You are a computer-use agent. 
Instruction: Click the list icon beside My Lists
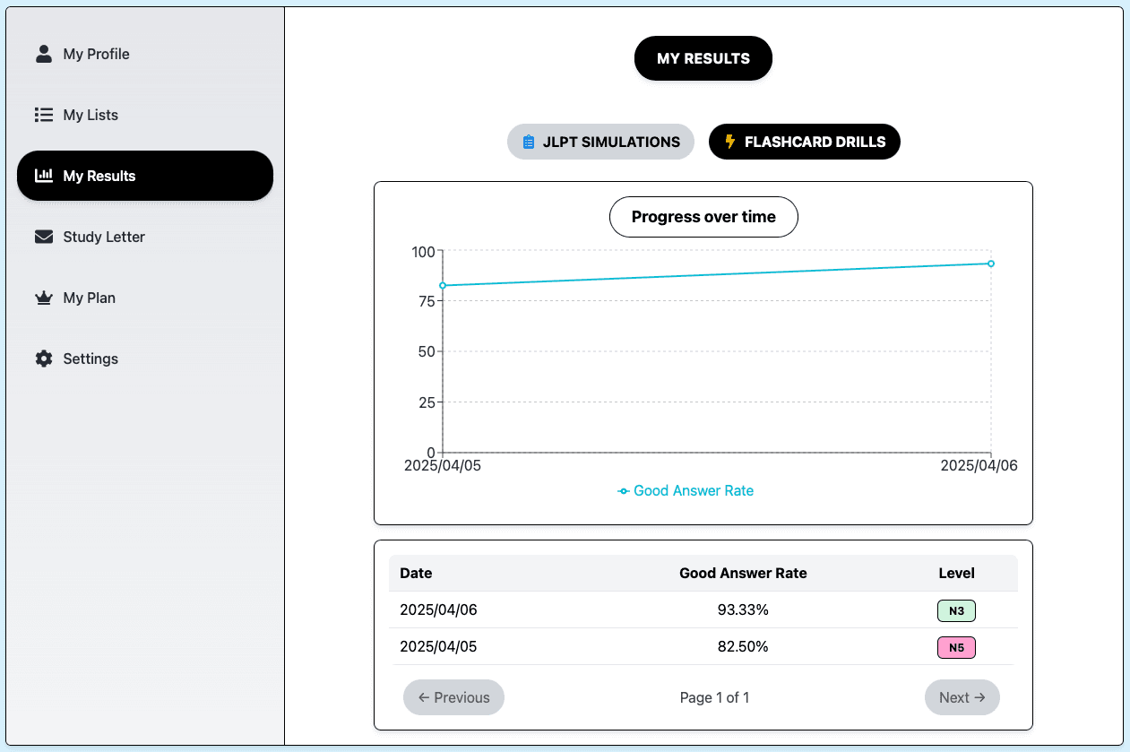pos(43,115)
